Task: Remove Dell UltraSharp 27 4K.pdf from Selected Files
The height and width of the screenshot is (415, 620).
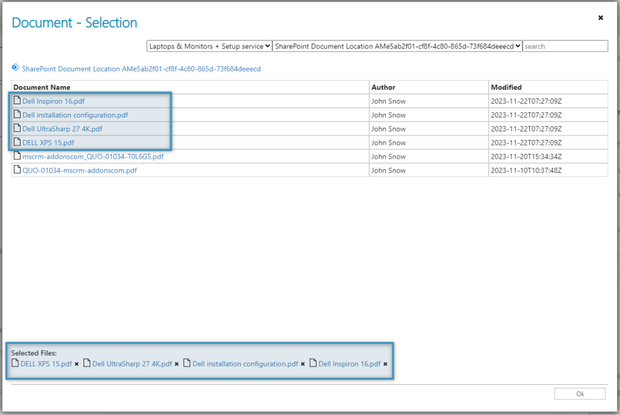Action: pos(177,364)
